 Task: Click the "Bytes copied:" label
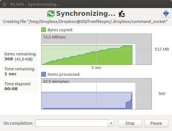click(x=60, y=30)
